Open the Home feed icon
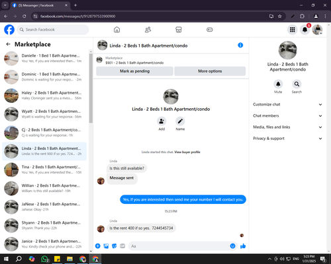331x264 pixels. [117, 30]
